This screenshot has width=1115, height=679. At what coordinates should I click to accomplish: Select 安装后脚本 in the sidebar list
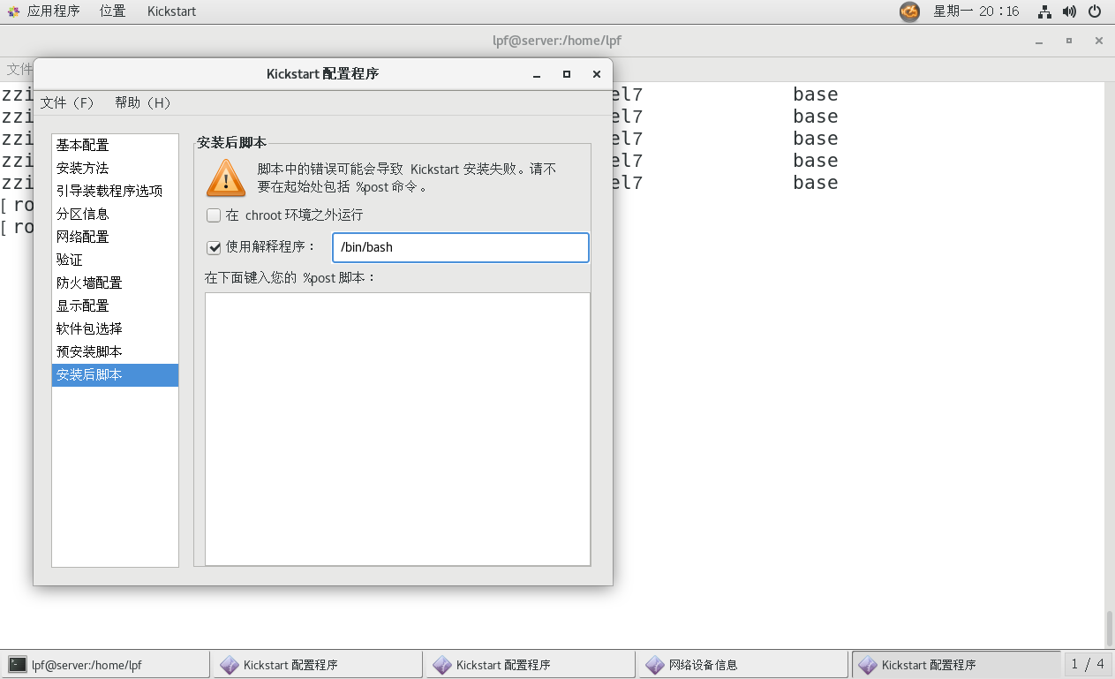coord(115,374)
